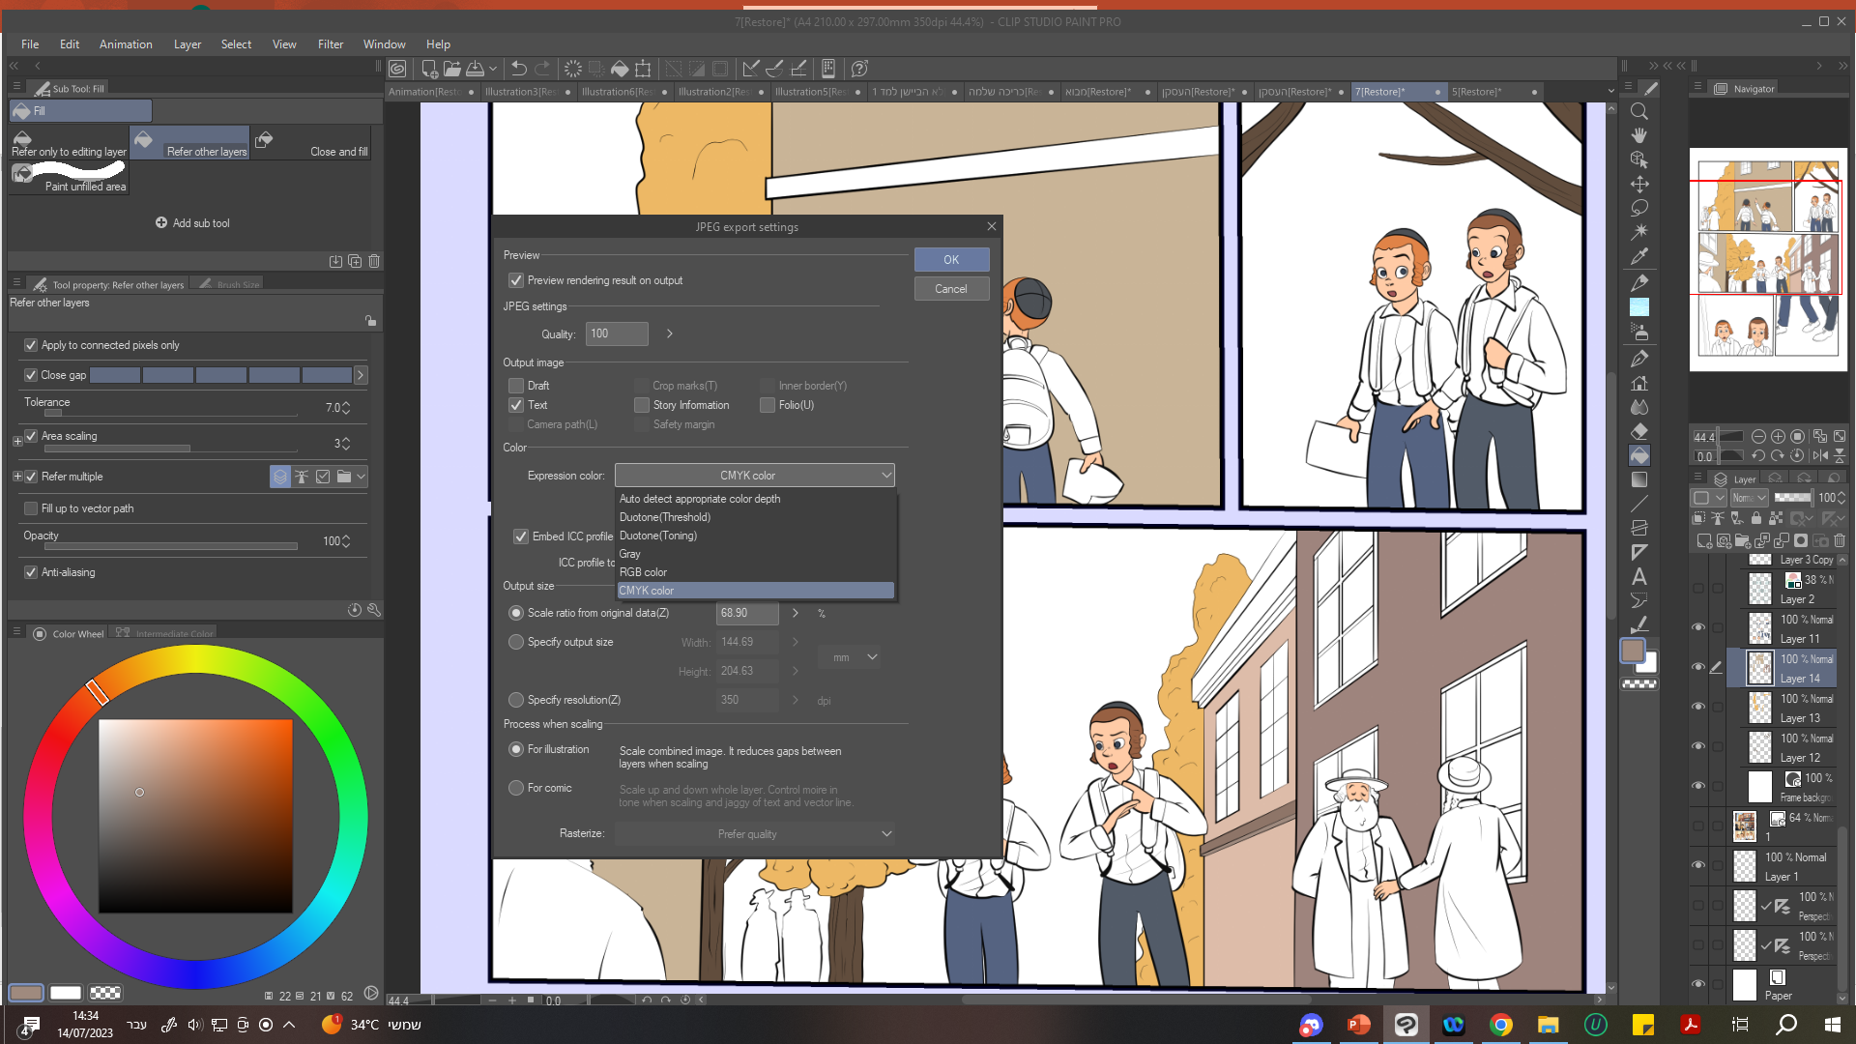Image resolution: width=1856 pixels, height=1044 pixels.
Task: Select the Eraser tool
Action: pos(1639,431)
